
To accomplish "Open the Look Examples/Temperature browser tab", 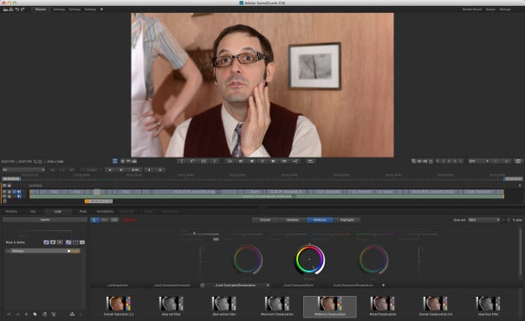I will click(x=353, y=286).
